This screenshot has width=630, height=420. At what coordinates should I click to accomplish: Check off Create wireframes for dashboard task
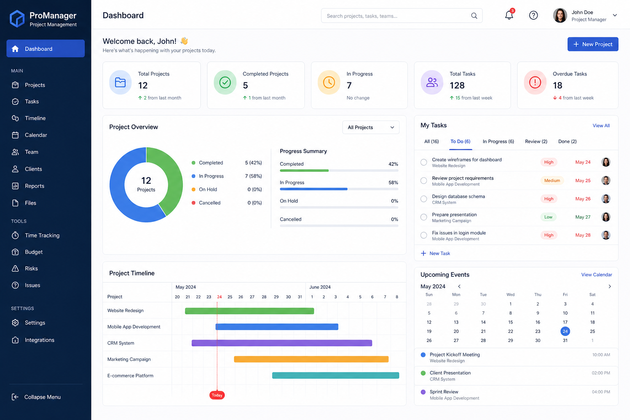click(424, 162)
